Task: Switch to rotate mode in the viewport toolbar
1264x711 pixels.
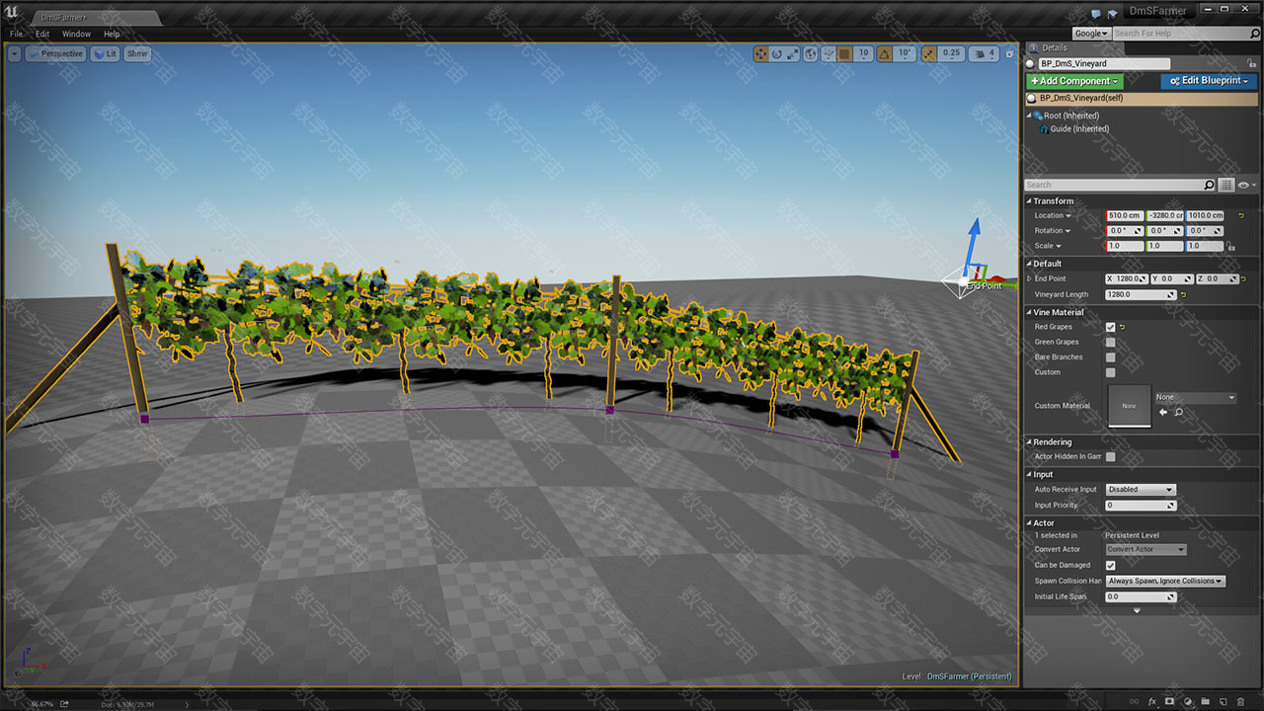Action: pos(777,54)
